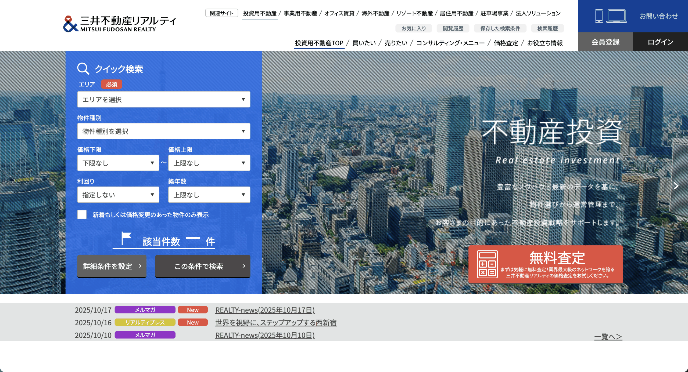The image size is (688, 372).
Task: Open the 価格上限 上限なし dropdown
Action: (x=209, y=163)
